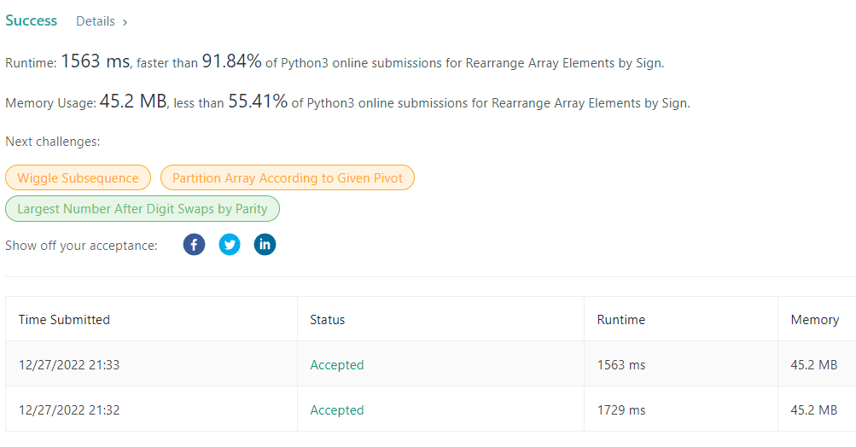This screenshot has width=856, height=447.
Task: Select the 12/27/2022 21:33 timestamp cell
Action: pos(69,365)
